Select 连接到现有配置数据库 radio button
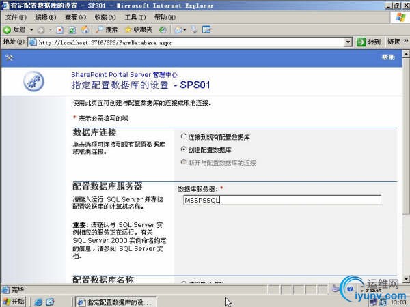The width and height of the screenshot is (410, 307). (x=184, y=136)
